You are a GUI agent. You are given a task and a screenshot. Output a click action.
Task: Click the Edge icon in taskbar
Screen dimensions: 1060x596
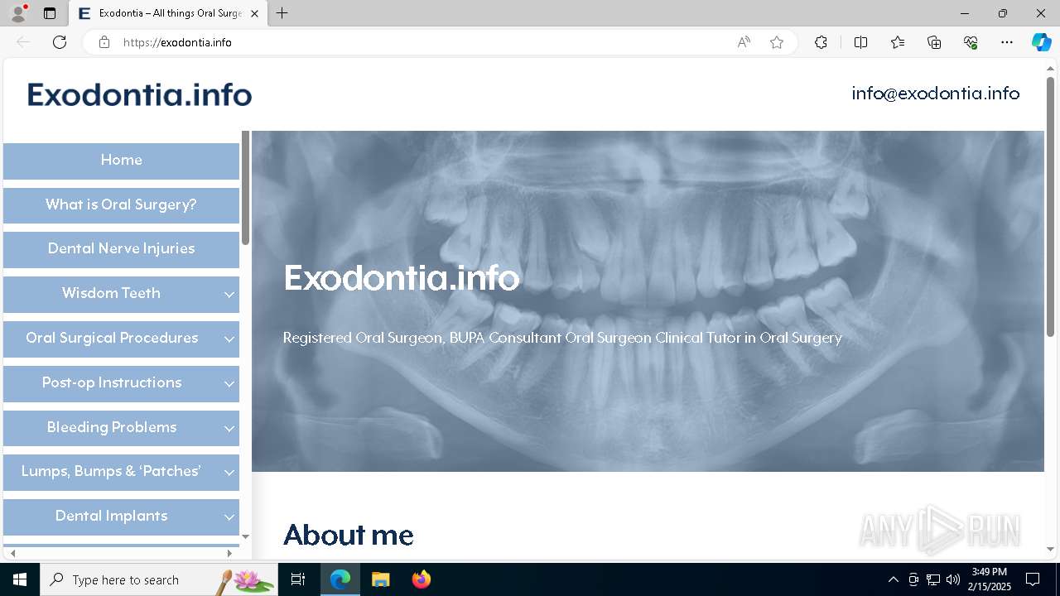point(340,579)
